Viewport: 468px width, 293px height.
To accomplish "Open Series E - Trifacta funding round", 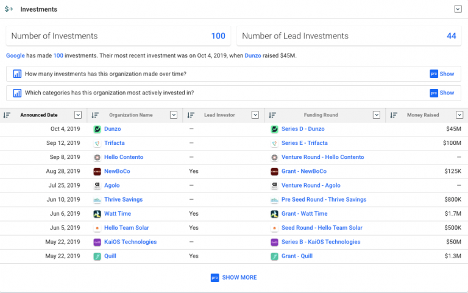I will click(304, 143).
